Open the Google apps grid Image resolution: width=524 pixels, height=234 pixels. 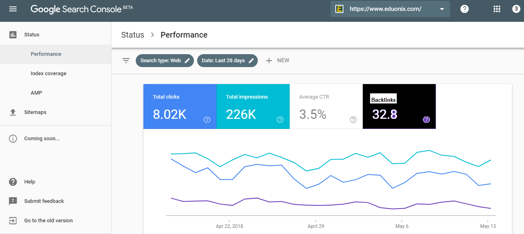tap(497, 9)
